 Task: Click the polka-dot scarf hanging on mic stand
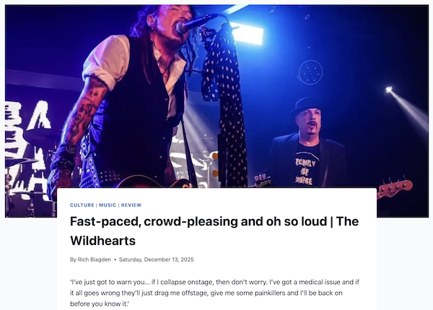pos(224,105)
